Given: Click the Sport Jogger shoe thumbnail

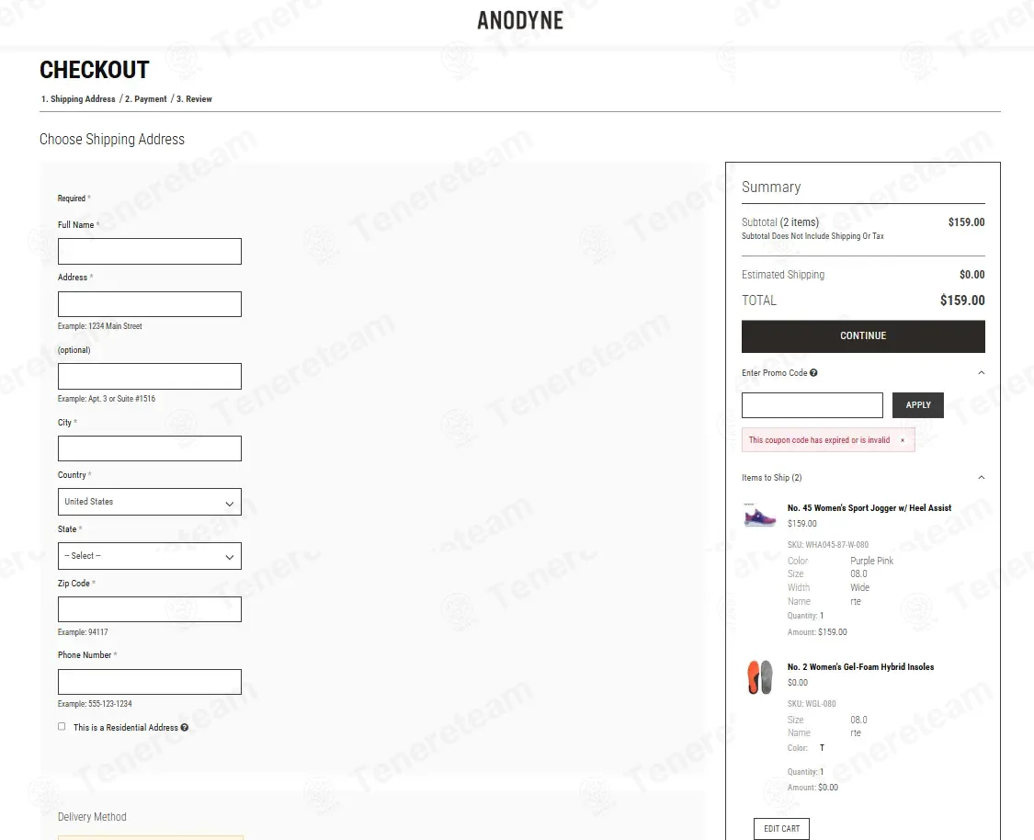Looking at the screenshot, I should coord(760,516).
